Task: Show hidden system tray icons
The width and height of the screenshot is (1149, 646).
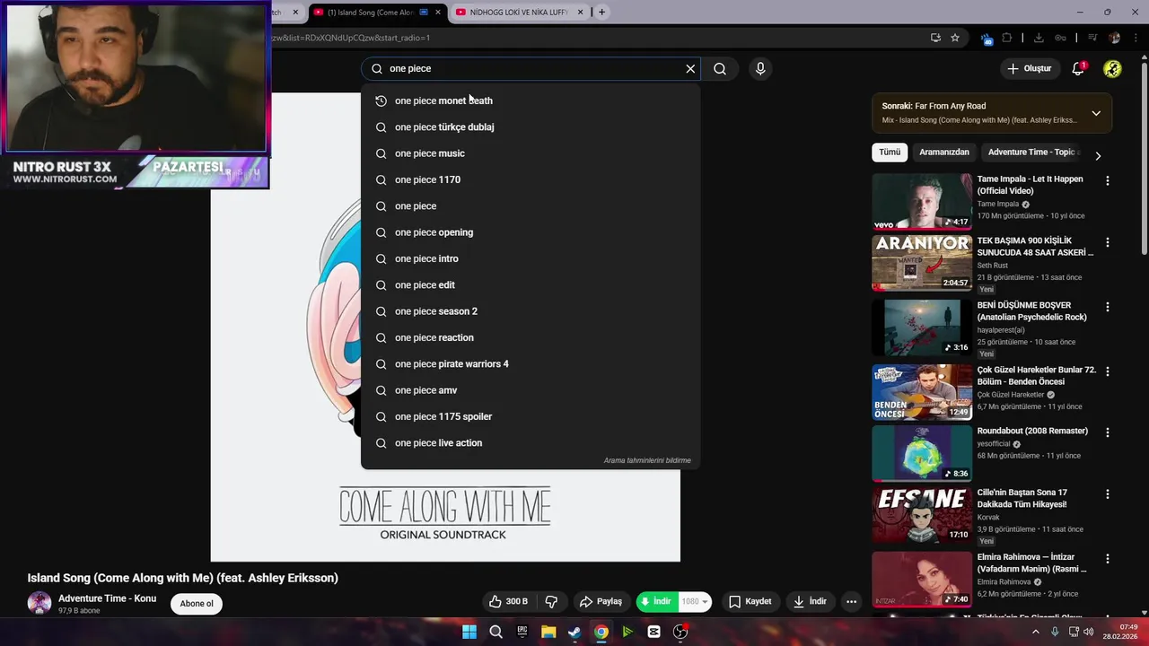Action: (x=1035, y=632)
